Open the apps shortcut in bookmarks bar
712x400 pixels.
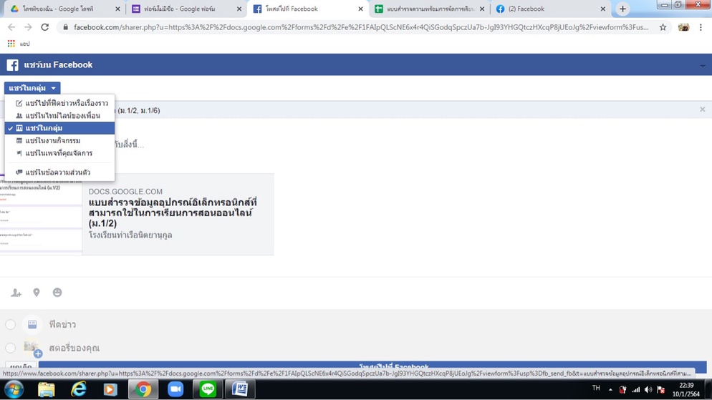point(18,44)
